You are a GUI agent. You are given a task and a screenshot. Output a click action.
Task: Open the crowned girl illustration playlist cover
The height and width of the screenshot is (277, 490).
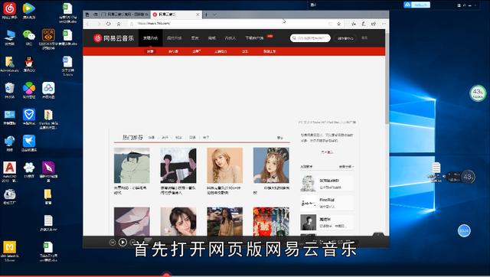(271, 165)
